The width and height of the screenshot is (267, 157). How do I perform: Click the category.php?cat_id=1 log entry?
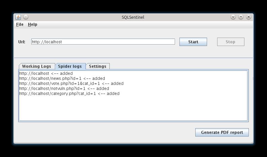point(69,94)
